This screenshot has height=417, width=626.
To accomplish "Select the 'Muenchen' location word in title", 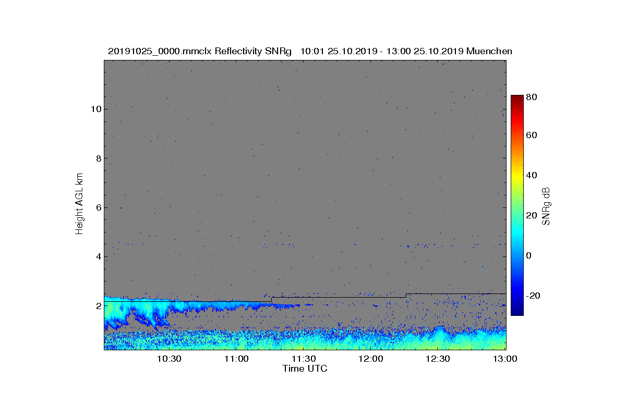I will tap(489, 51).
